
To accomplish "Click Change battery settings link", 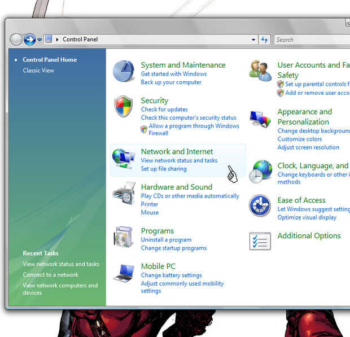I will 171,275.
